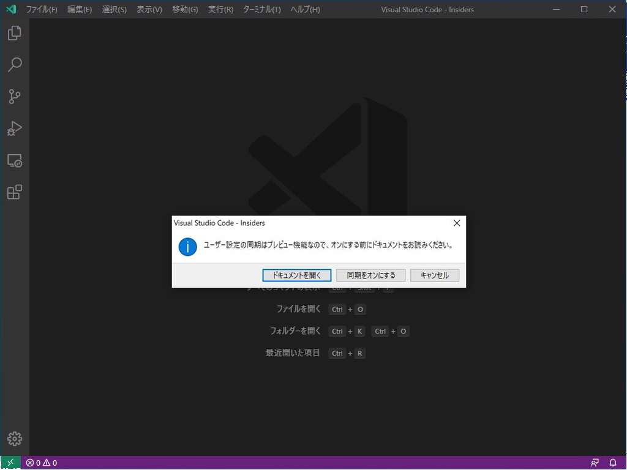Launch the Run and Debug view
The image size is (627, 470).
point(13,129)
